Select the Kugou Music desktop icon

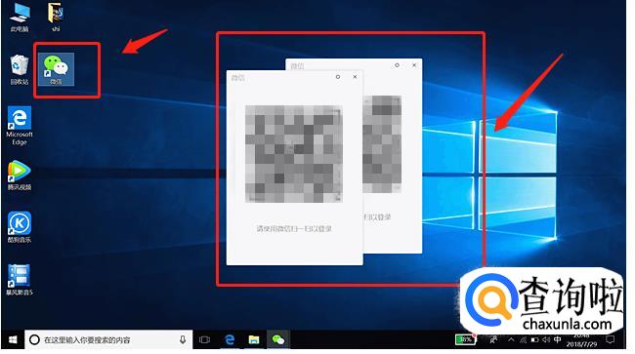coord(19,227)
